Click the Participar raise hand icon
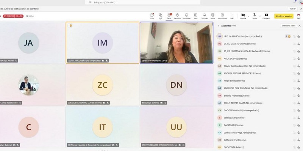This screenshot has width=303, height=151. [177, 16]
